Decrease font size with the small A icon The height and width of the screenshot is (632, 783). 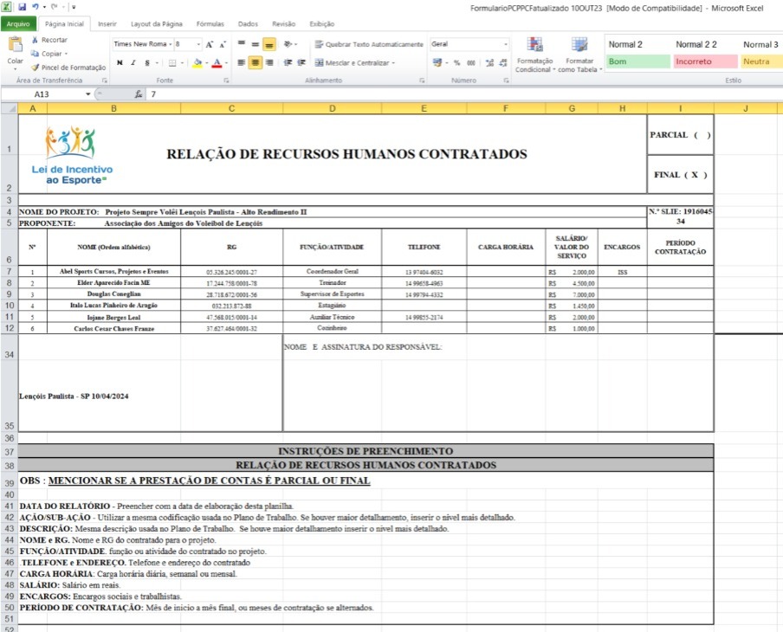(223, 44)
